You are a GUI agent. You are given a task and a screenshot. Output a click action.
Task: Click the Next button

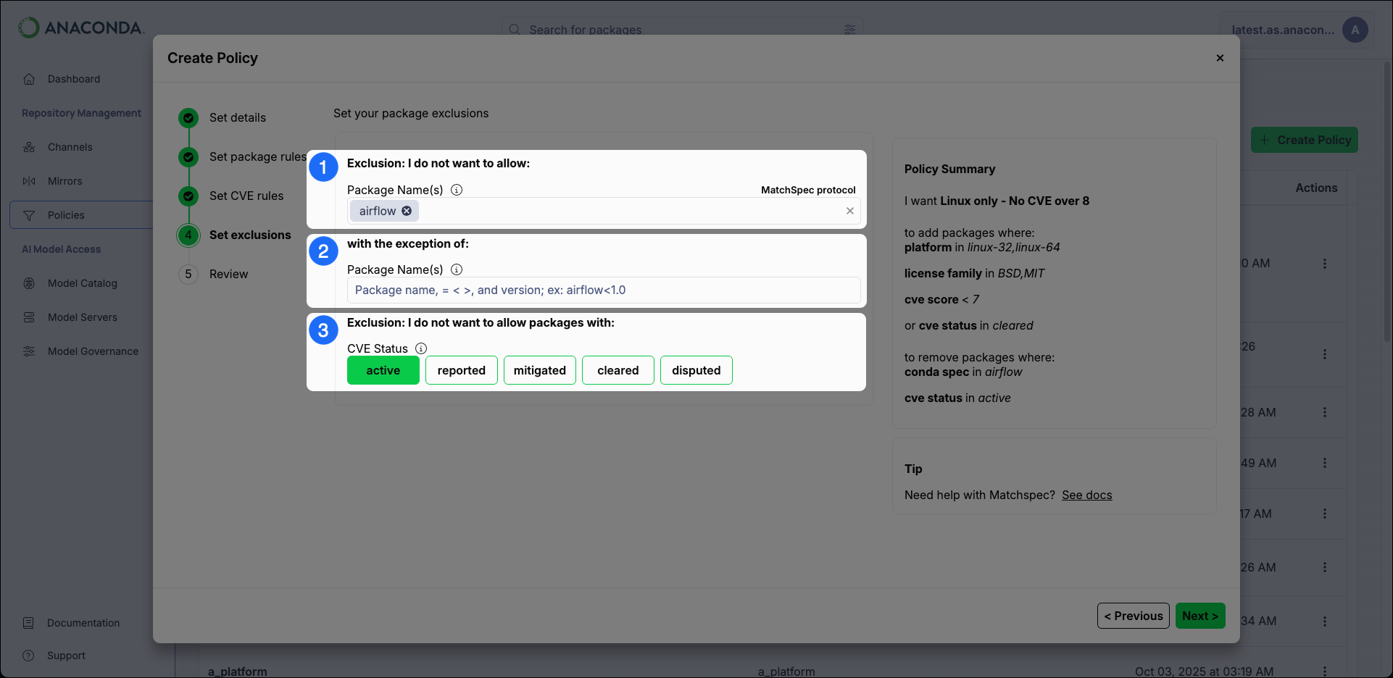(1199, 615)
